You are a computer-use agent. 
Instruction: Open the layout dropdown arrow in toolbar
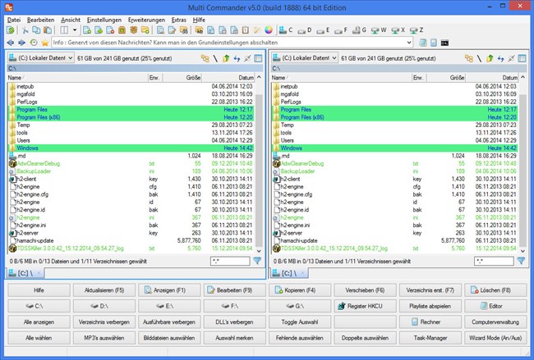pyautogui.click(x=75, y=30)
